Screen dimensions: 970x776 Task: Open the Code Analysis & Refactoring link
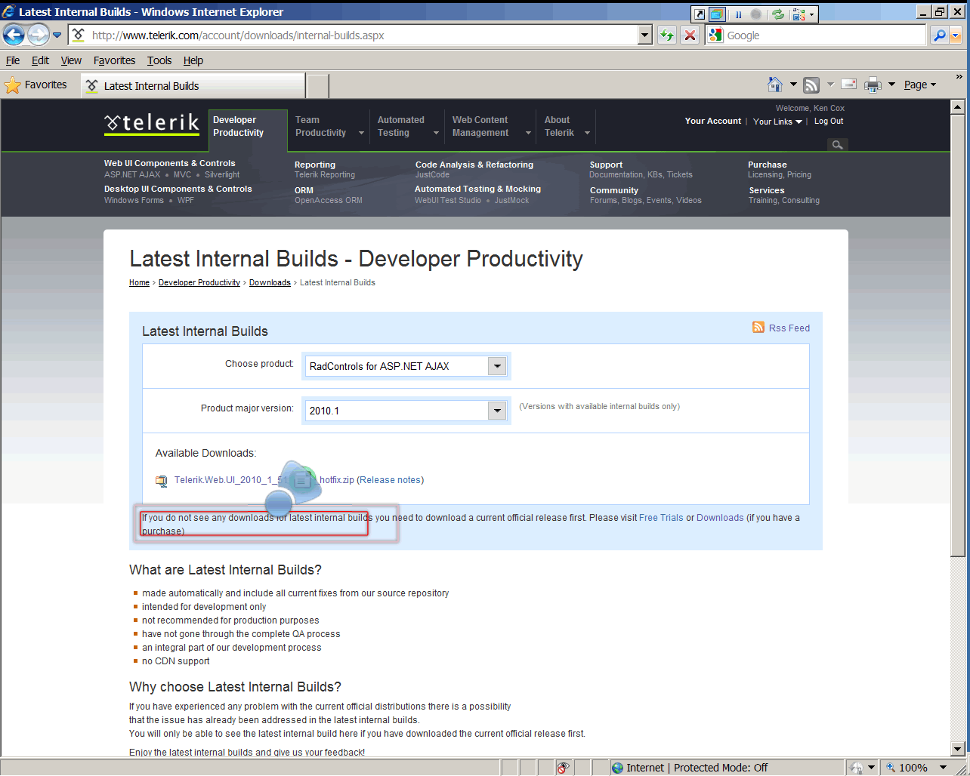(x=474, y=165)
